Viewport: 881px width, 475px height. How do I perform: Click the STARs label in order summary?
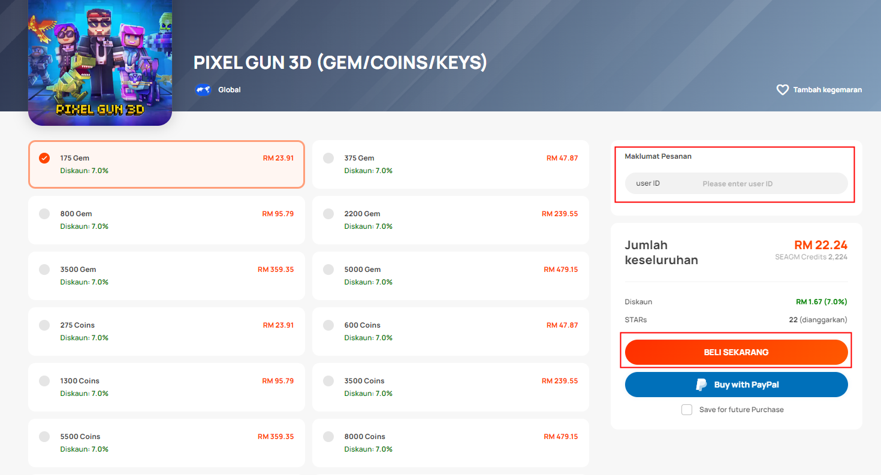pyautogui.click(x=636, y=320)
